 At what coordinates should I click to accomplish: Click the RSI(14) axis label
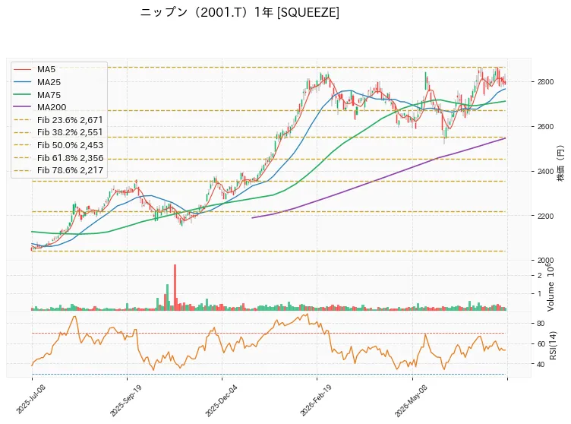click(553, 346)
